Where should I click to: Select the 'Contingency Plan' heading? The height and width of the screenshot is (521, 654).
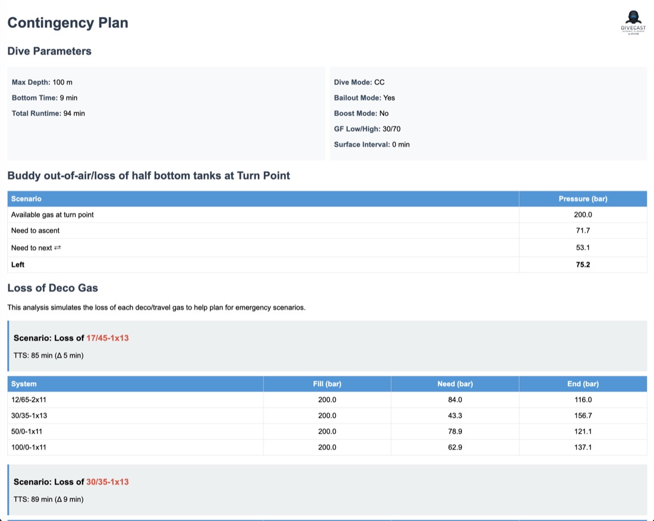68,23
